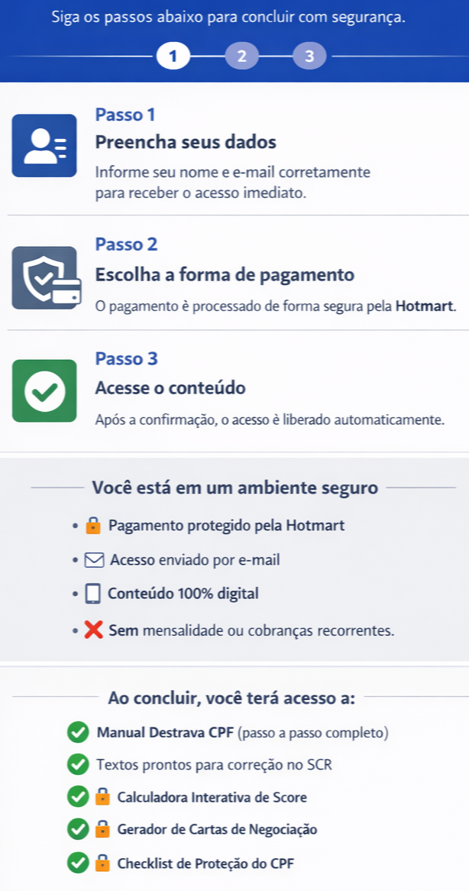Jump to step 3 progress circle
Screen dimensions: 469x891
point(309,56)
